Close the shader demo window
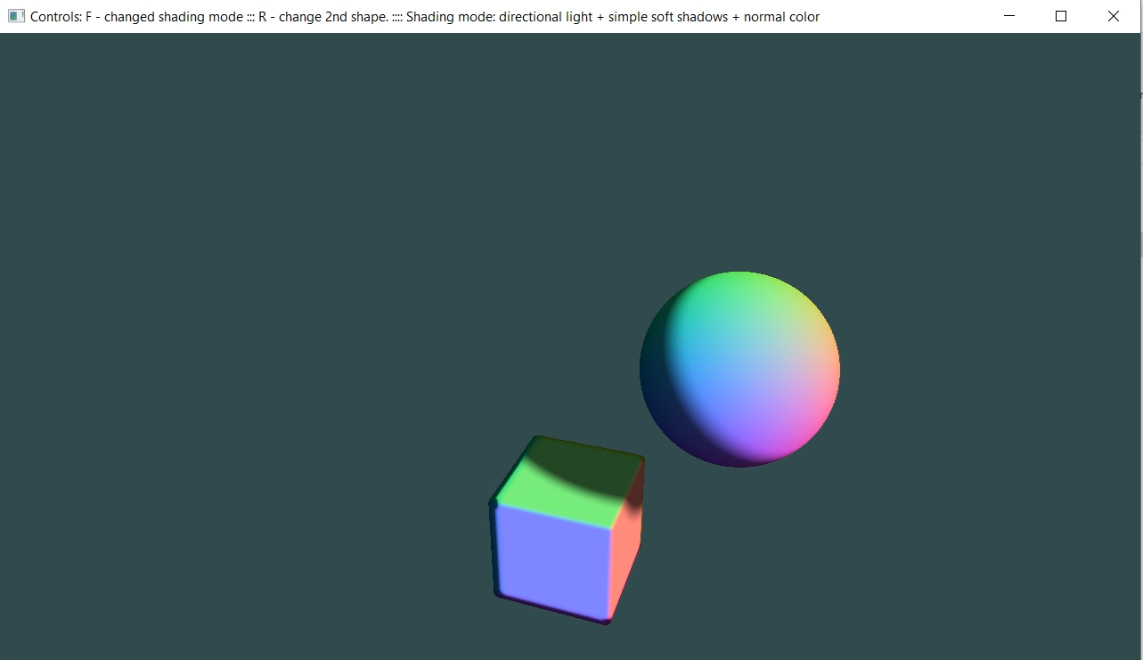1143x660 pixels. point(1113,16)
